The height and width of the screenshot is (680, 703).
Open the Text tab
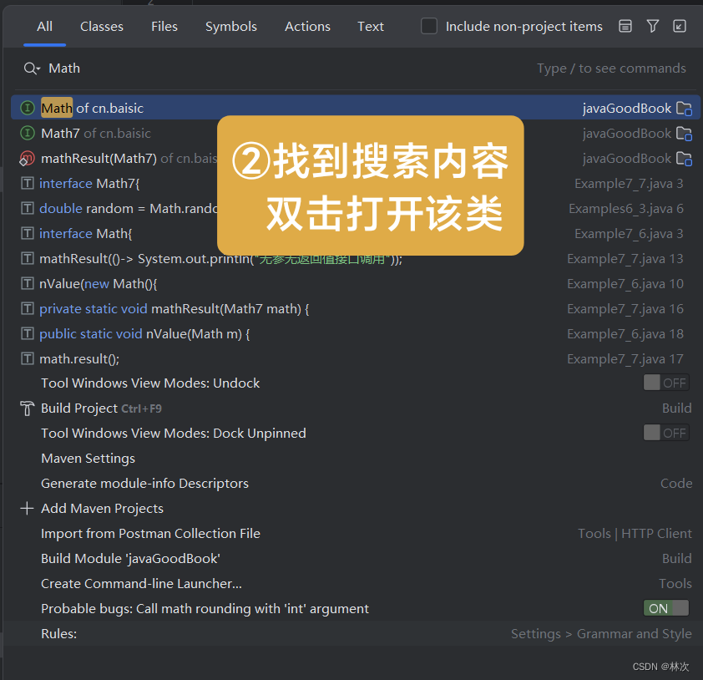[x=371, y=27]
